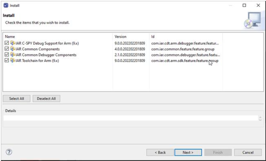Proceed with the Next > button
This screenshot has height=161, width=266.
tap(188, 152)
